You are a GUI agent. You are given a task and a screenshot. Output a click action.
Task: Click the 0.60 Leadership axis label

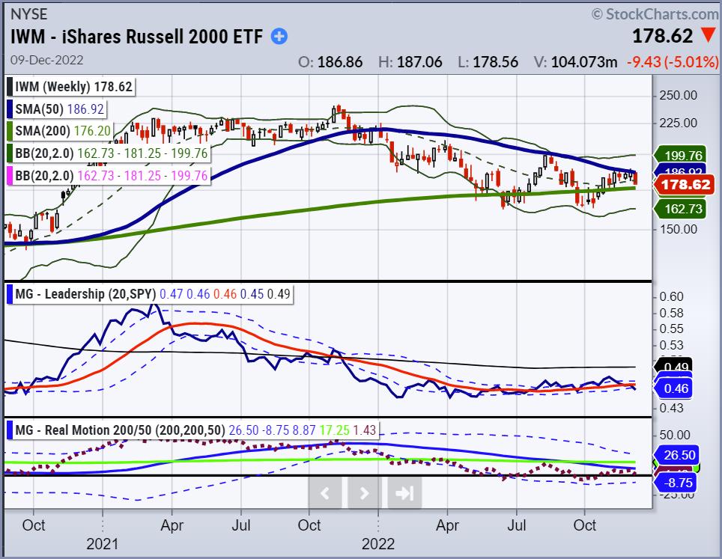click(671, 297)
